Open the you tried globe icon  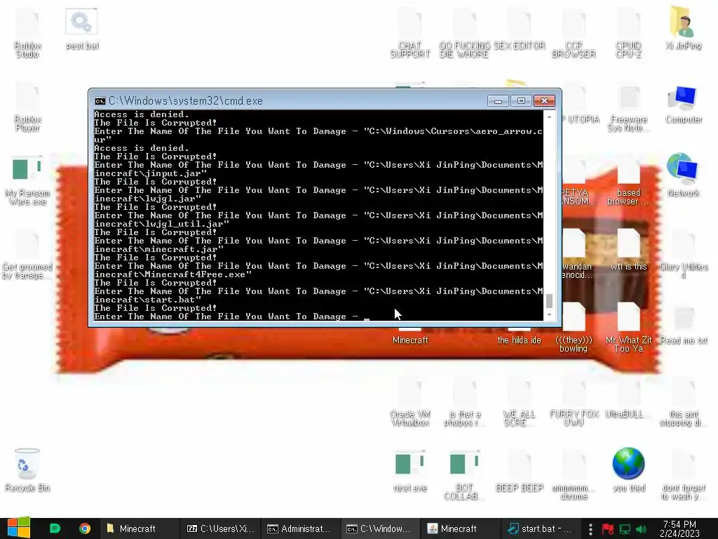[x=628, y=470]
